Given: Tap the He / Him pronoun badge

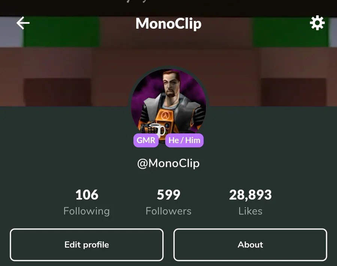Looking at the screenshot, I should [x=184, y=140].
